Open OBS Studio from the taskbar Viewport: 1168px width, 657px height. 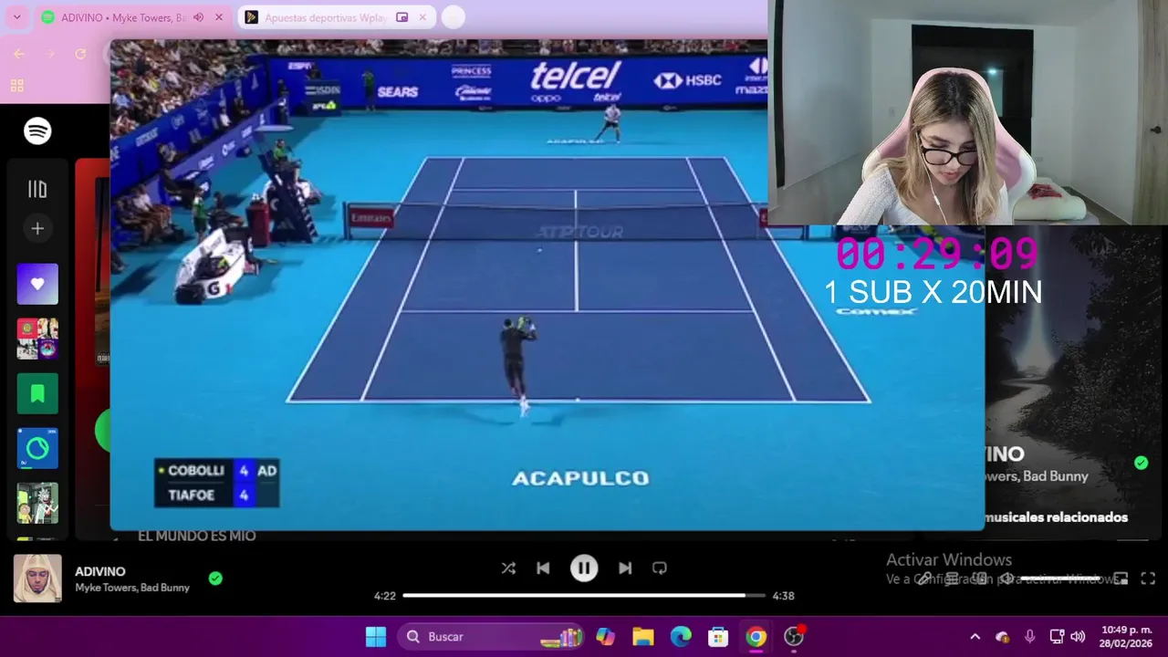(794, 637)
